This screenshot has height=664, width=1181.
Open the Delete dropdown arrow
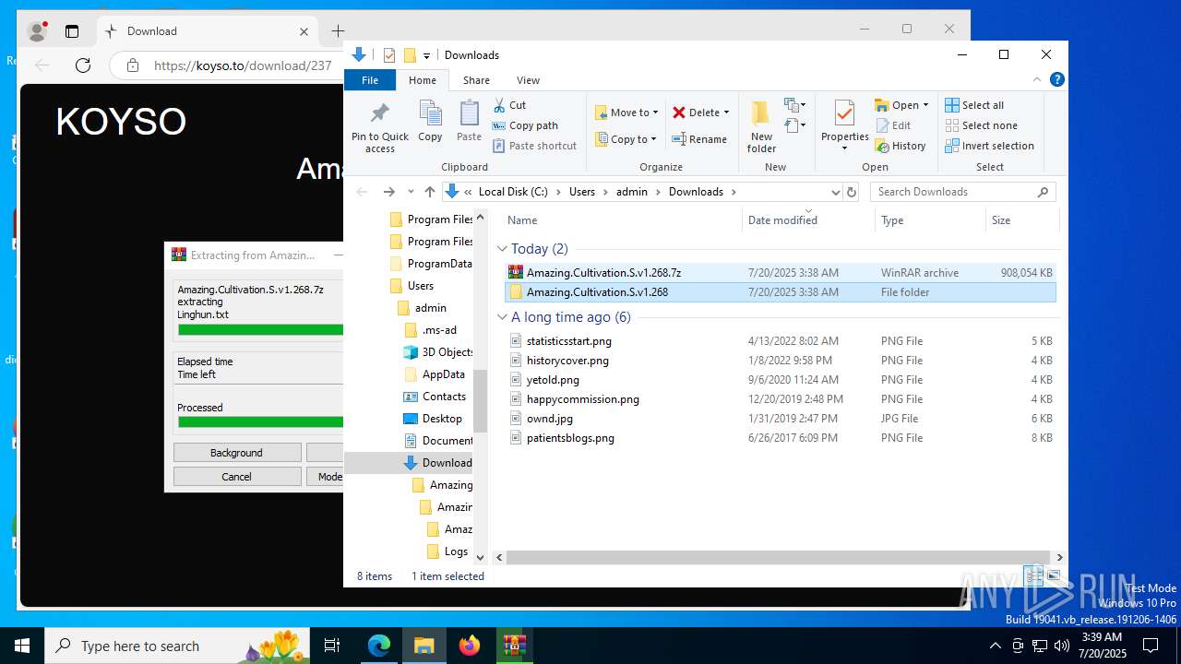(x=726, y=113)
